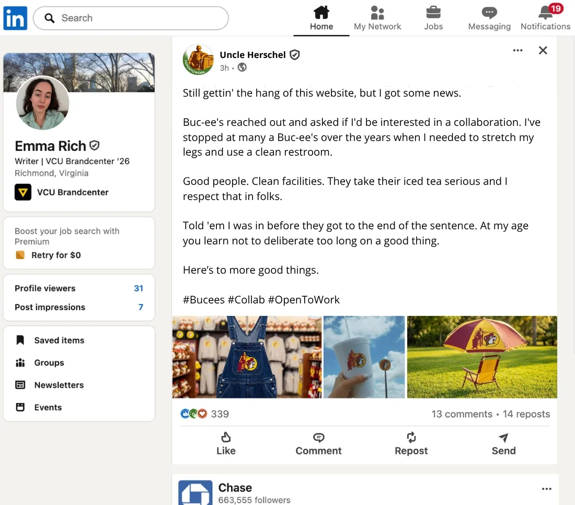The width and height of the screenshot is (575, 505).
Task: Open Newsletters
Action: point(59,385)
